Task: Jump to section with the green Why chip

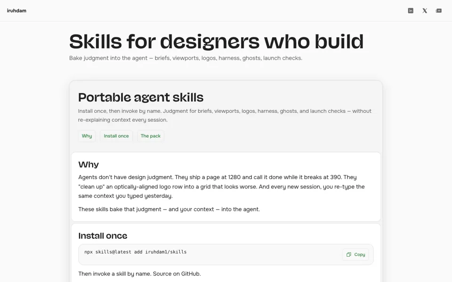Action: (87, 136)
